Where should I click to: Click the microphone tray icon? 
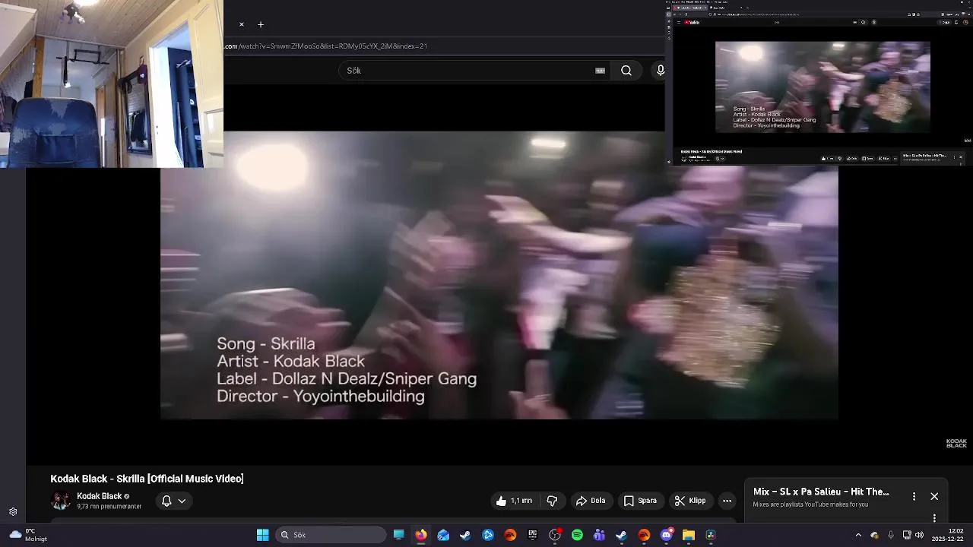coord(891,535)
